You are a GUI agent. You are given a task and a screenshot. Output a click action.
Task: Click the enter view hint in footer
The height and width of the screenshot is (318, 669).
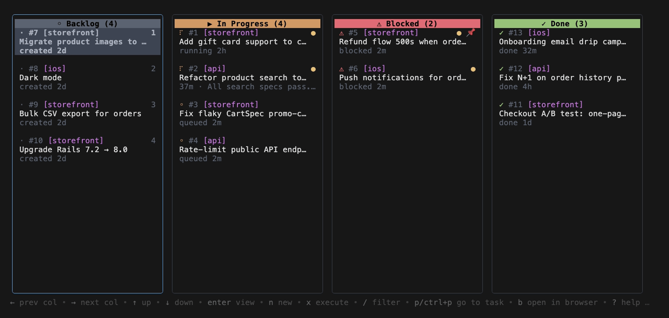(231, 302)
